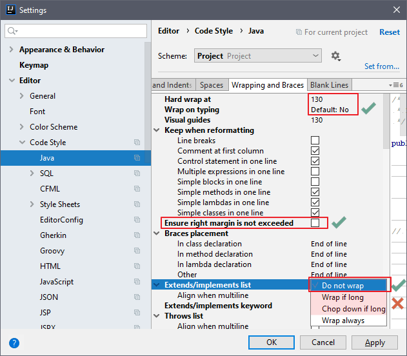Click icon before For current project
The height and width of the screenshot is (356, 407).
click(299, 32)
